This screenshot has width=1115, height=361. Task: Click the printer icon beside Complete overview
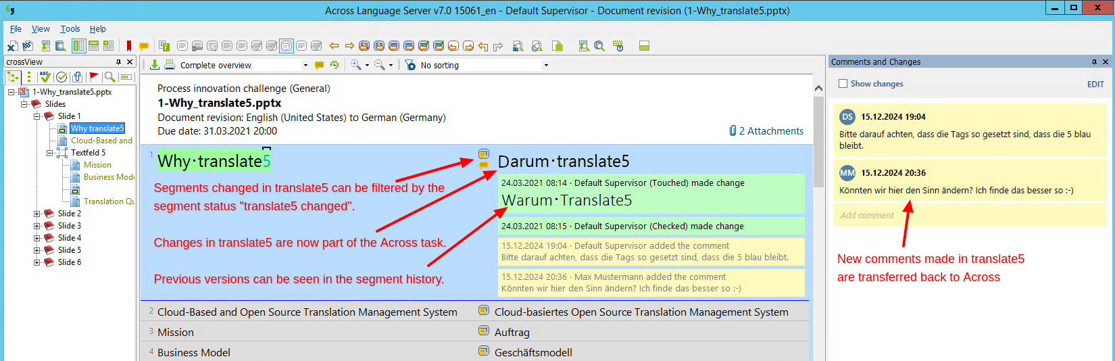(169, 65)
